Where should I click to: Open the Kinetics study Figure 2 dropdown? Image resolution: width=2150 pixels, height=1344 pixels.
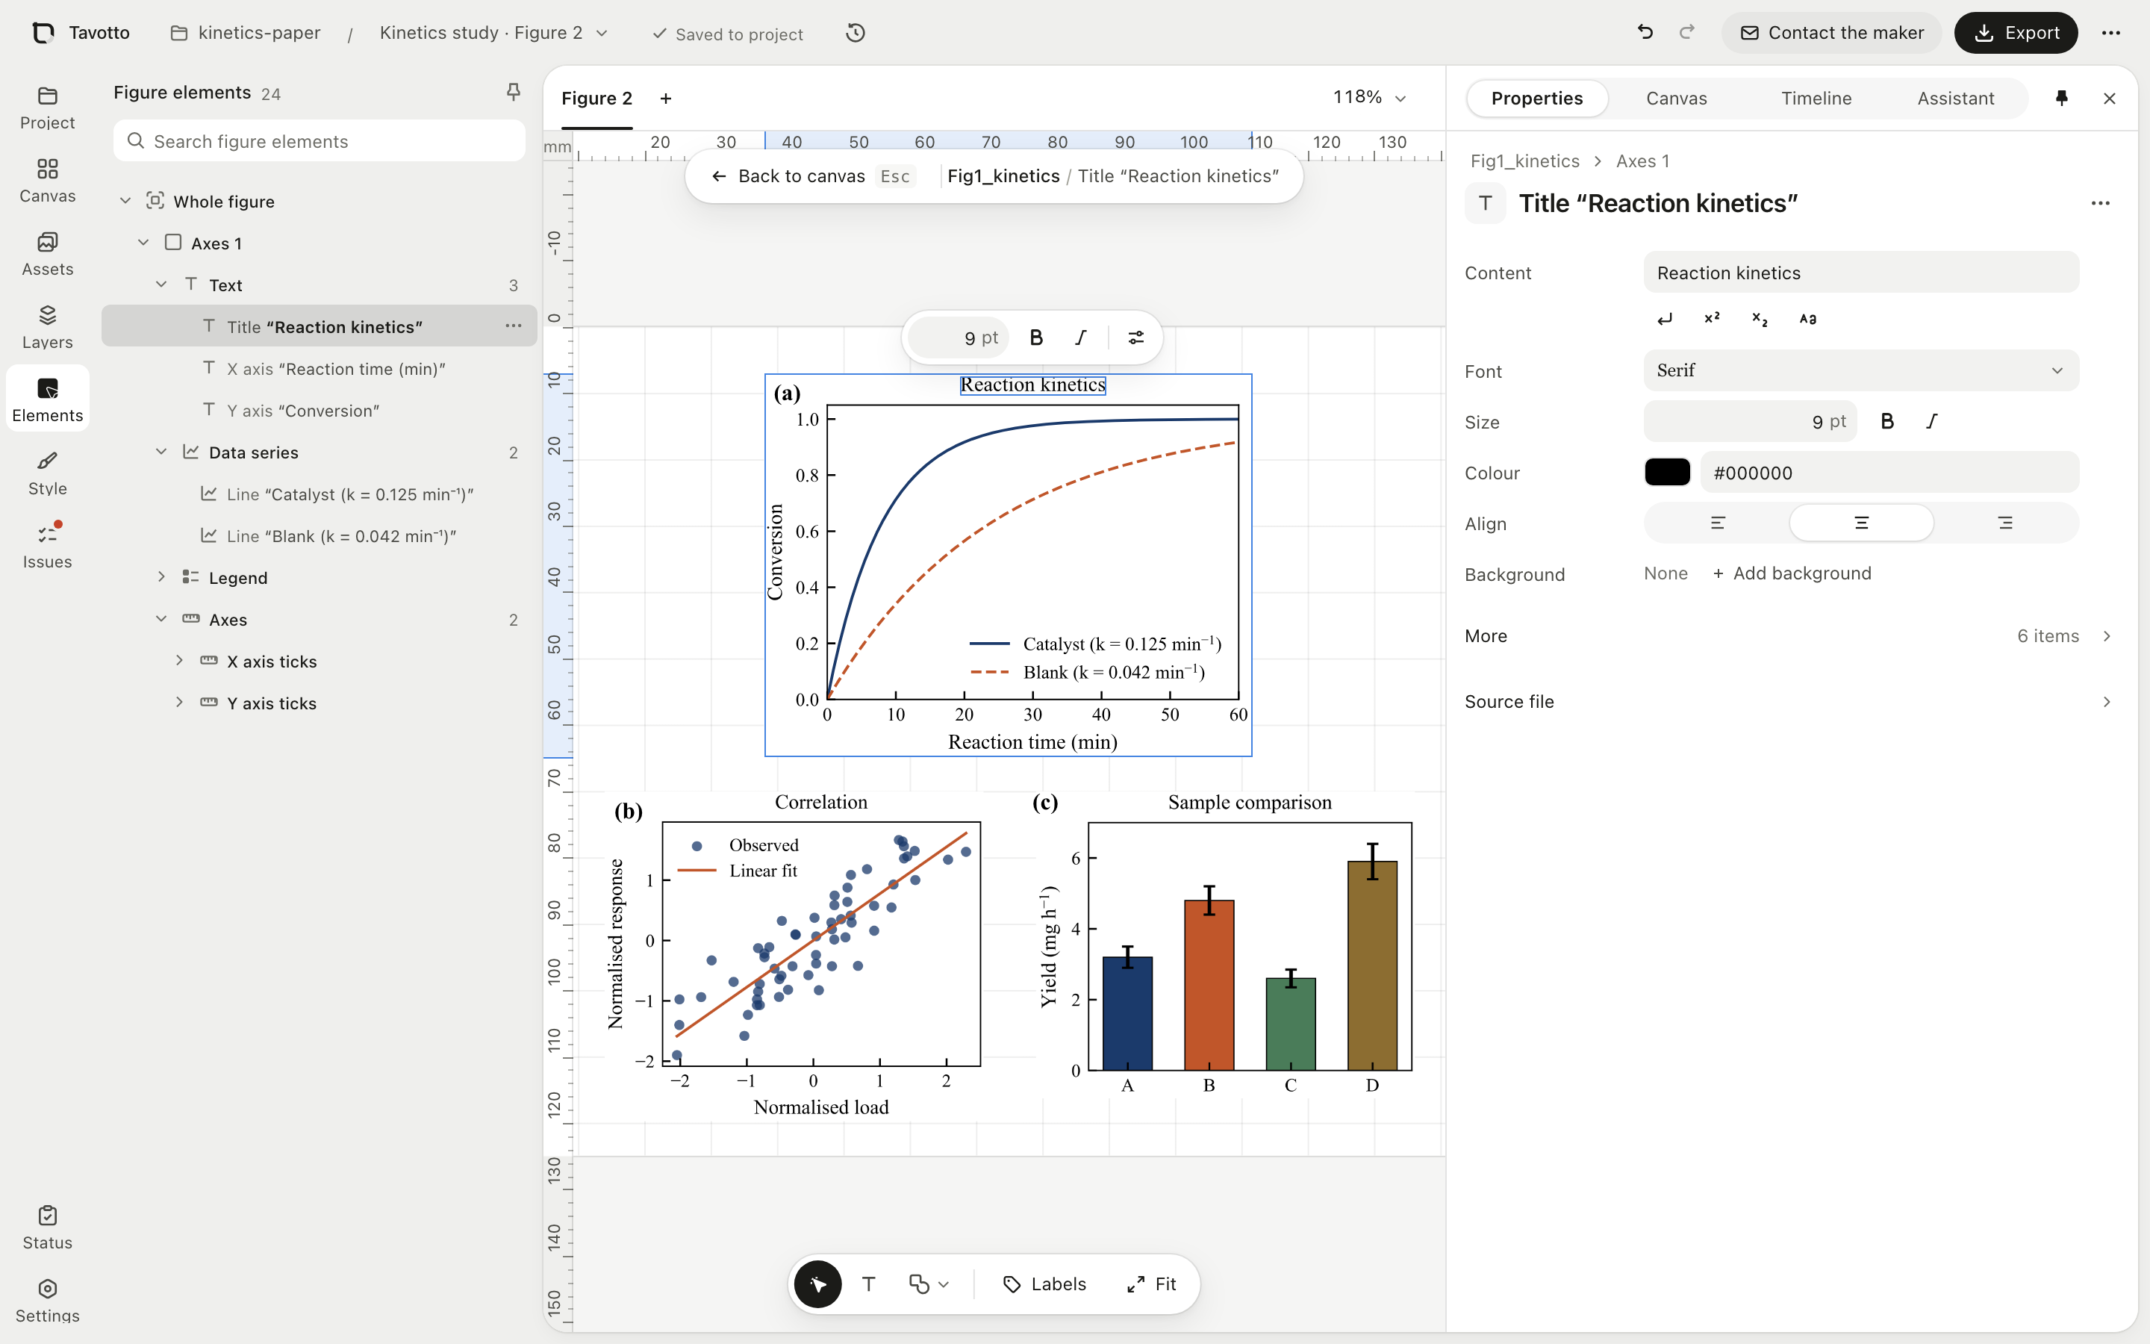pos(494,33)
